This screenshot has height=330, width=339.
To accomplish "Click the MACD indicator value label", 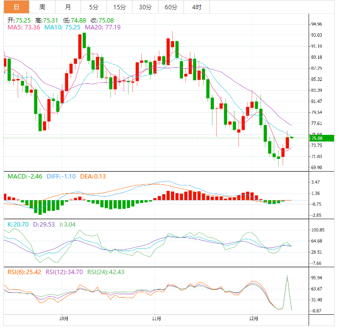I will [25, 176].
